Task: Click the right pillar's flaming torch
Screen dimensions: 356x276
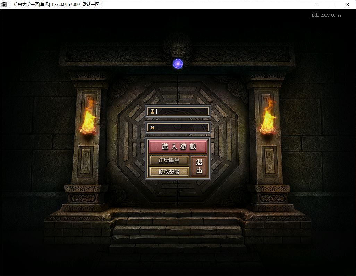Action: 268,119
